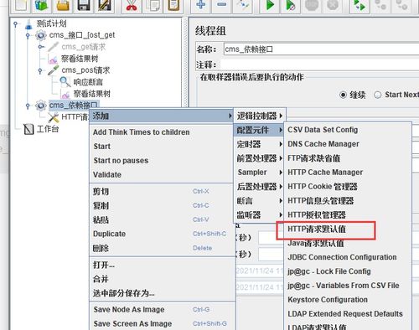Screen dimensions: 419x330
Task: Click Save Node As Image
Action: 161,310
